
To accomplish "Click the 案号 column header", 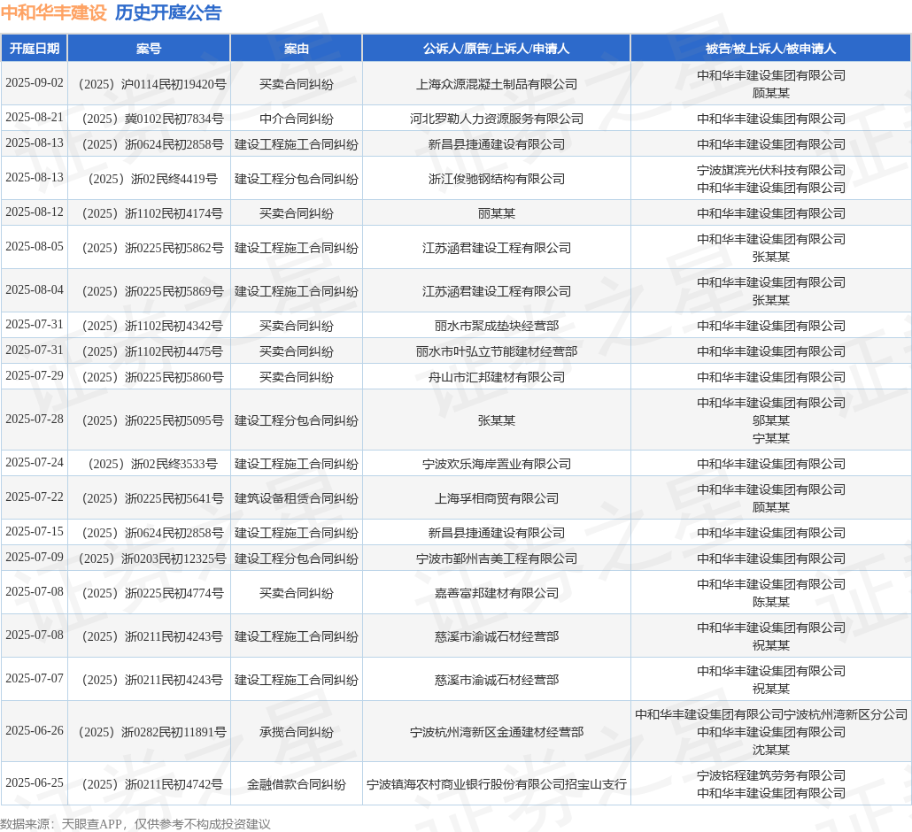I will click(149, 49).
